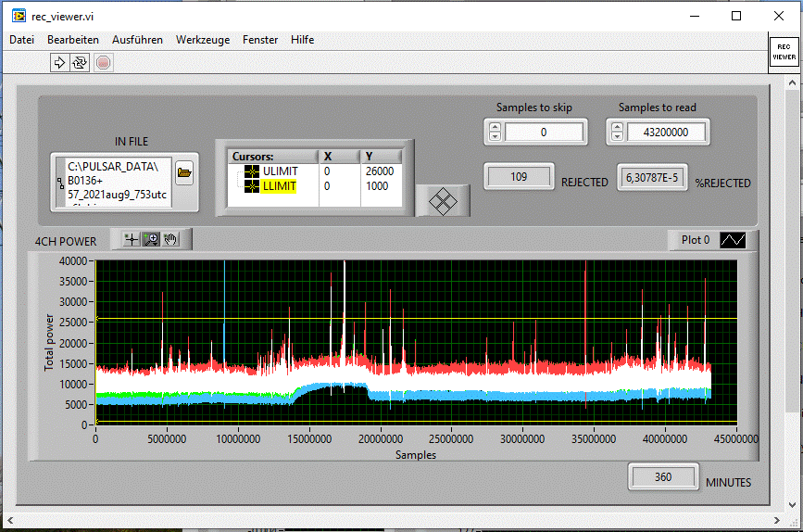The height and width of the screenshot is (532, 803).
Task: Click the %REJECTED indicator 6,30787E-5
Action: (652, 177)
